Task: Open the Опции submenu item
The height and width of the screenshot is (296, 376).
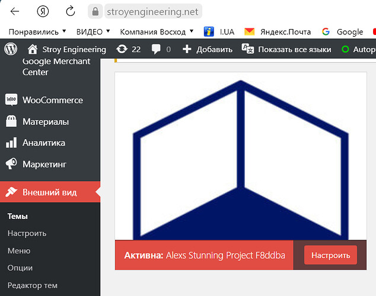Action: (20, 268)
